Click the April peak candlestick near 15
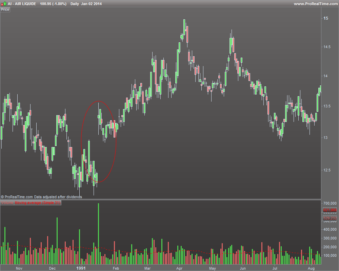 184,27
